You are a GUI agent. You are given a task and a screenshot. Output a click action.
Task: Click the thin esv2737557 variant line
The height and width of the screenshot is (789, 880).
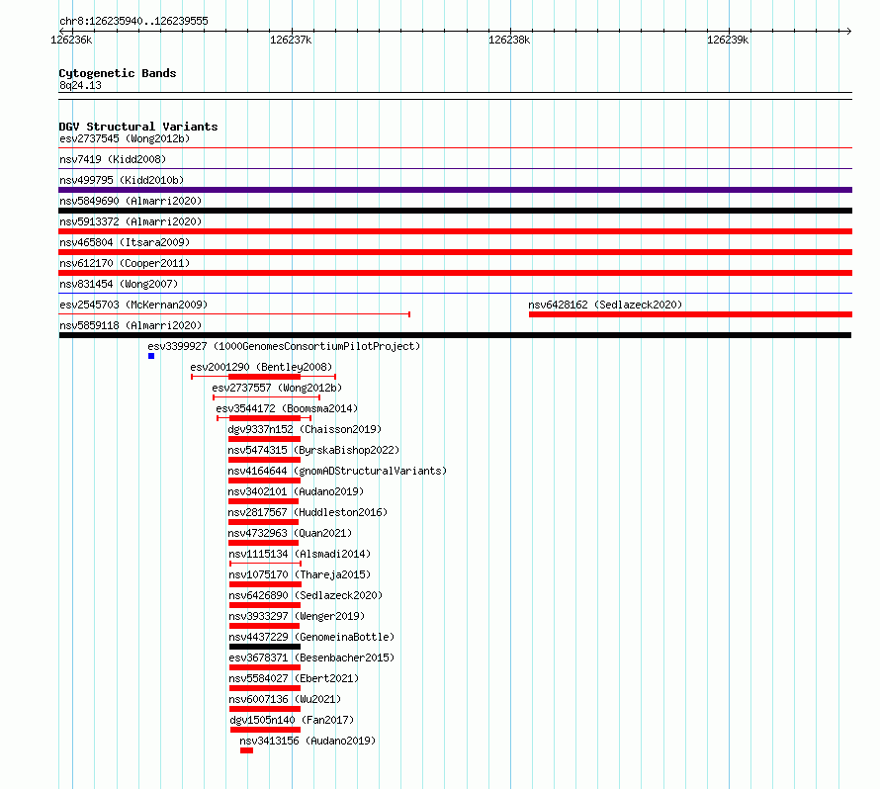tap(267, 397)
